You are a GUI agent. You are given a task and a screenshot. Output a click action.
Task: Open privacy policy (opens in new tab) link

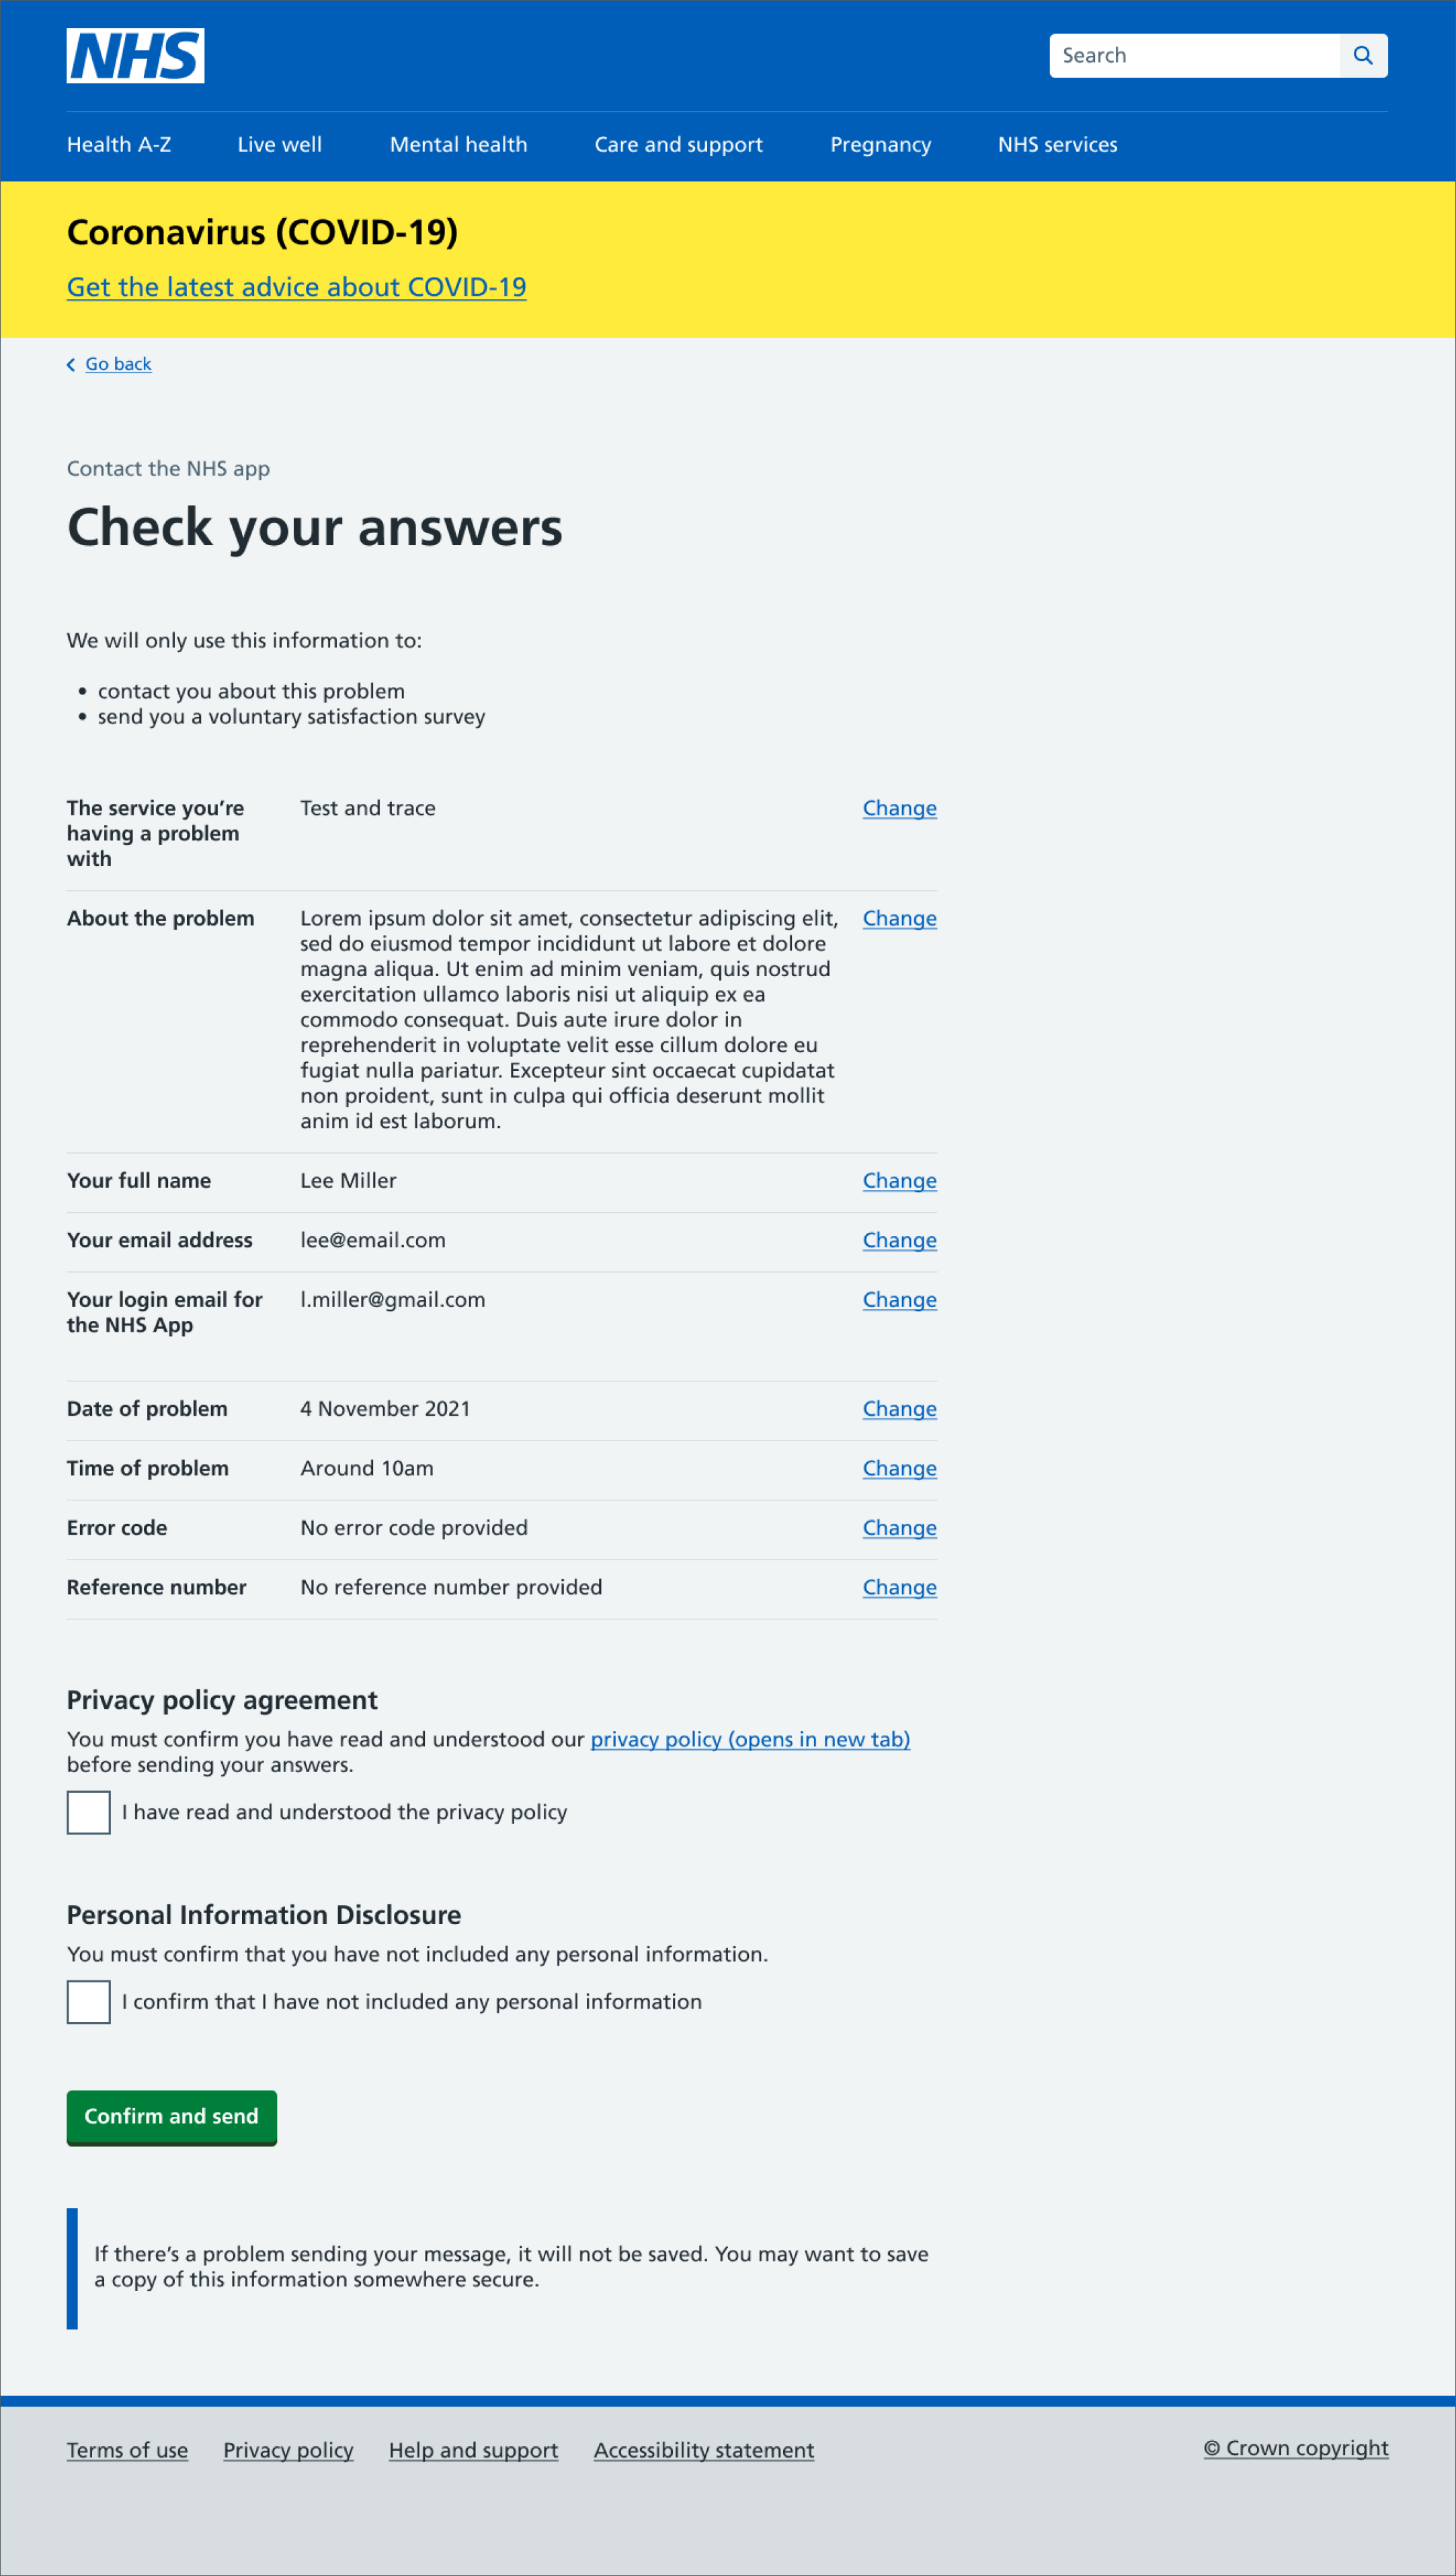tap(749, 1739)
